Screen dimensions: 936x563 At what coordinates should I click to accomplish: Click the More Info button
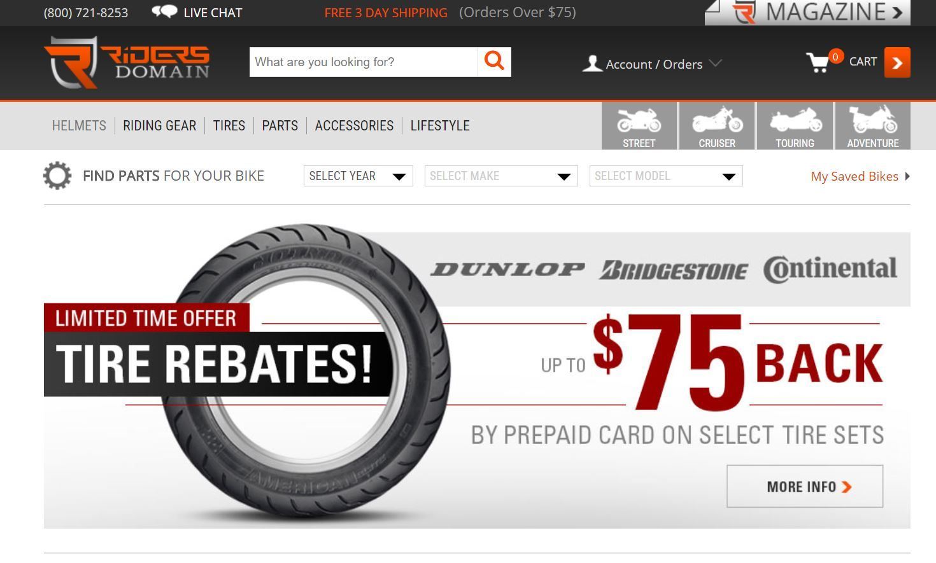point(805,487)
